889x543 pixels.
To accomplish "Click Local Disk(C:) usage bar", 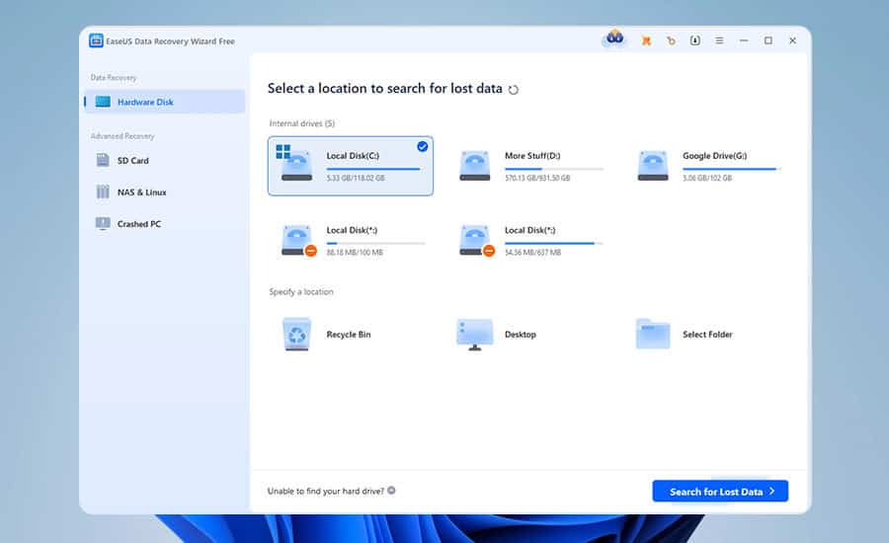I will [375, 169].
